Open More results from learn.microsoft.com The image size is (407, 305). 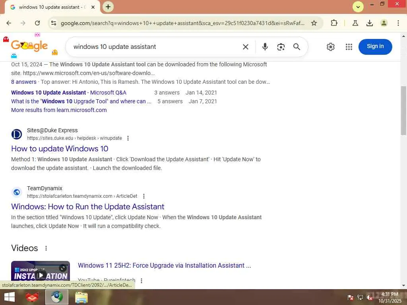59,110
